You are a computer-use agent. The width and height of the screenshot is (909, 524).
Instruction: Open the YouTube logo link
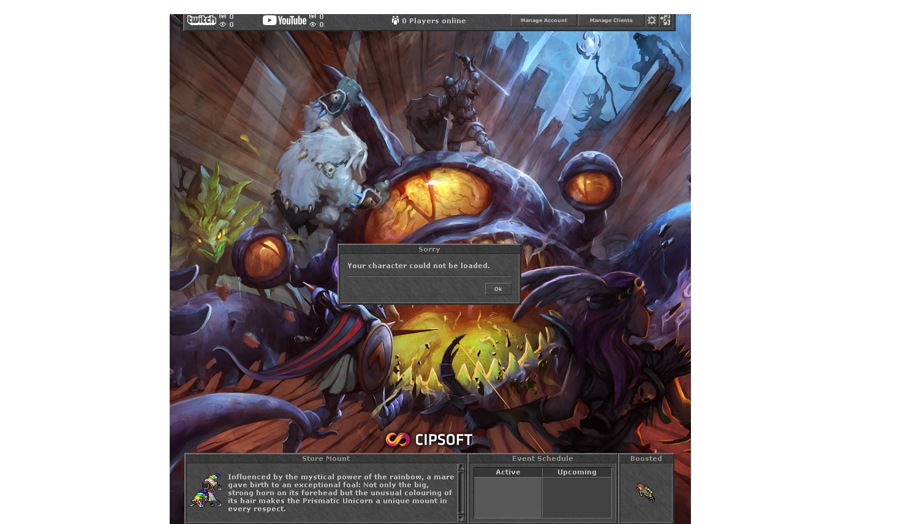pyautogui.click(x=285, y=20)
